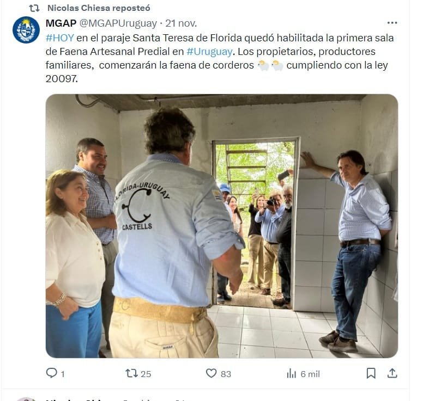423x401 pixels.
Task: Open the #Uruguay hashtag link
Action: click(209, 52)
